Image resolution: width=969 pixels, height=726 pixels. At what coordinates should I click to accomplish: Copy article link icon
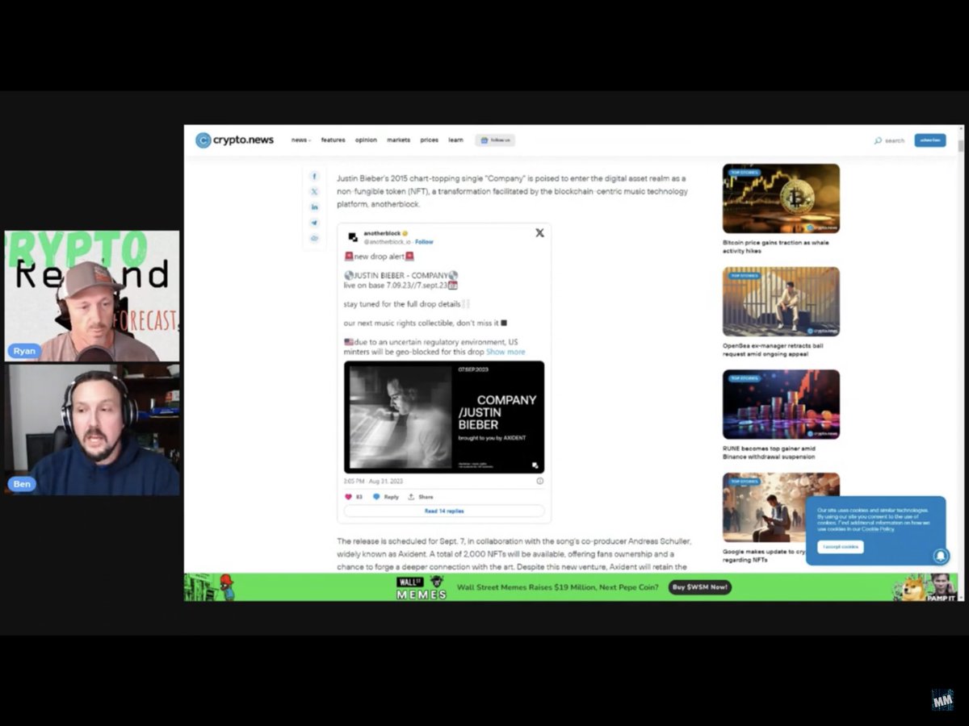[314, 238]
